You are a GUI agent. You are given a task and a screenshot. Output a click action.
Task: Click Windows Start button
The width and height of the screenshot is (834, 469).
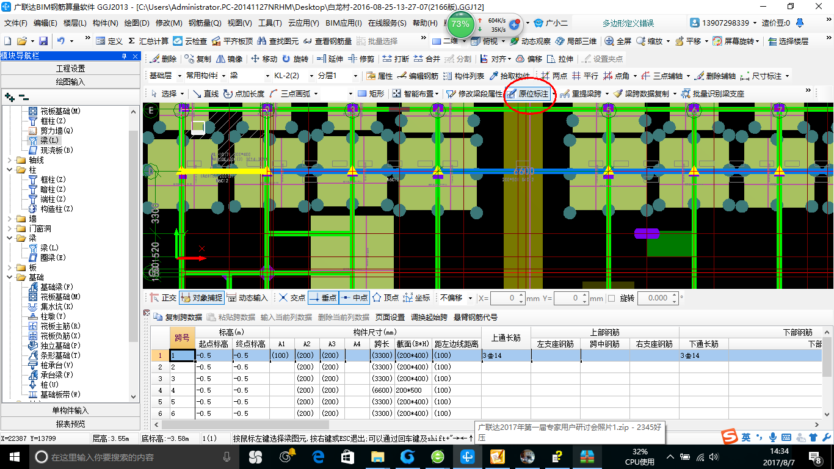pos(14,457)
